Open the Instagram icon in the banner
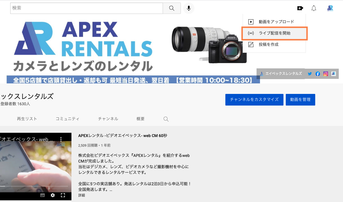This screenshot has height=202, width=343. pyautogui.click(x=325, y=73)
